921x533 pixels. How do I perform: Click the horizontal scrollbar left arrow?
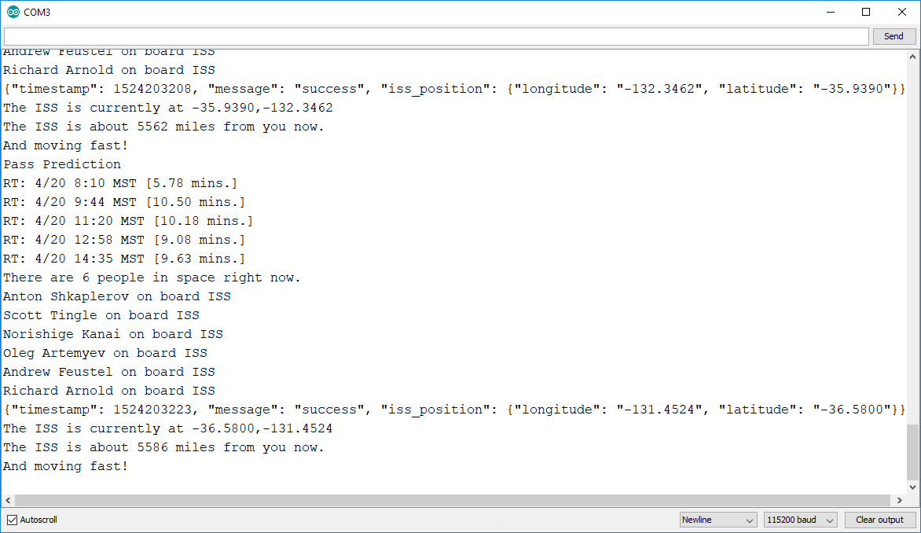pyautogui.click(x=8, y=500)
